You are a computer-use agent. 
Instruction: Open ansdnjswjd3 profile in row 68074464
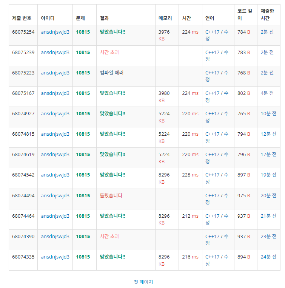click(55, 216)
